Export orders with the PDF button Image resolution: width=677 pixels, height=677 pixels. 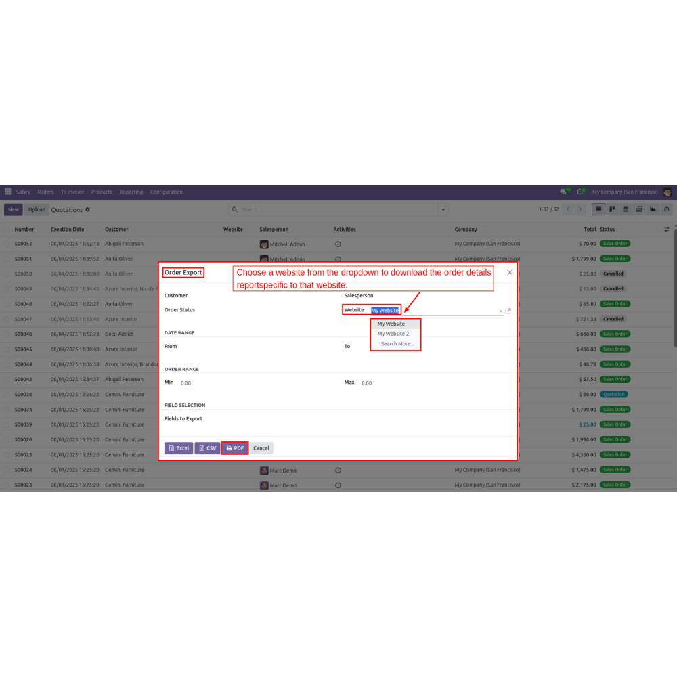click(x=234, y=448)
